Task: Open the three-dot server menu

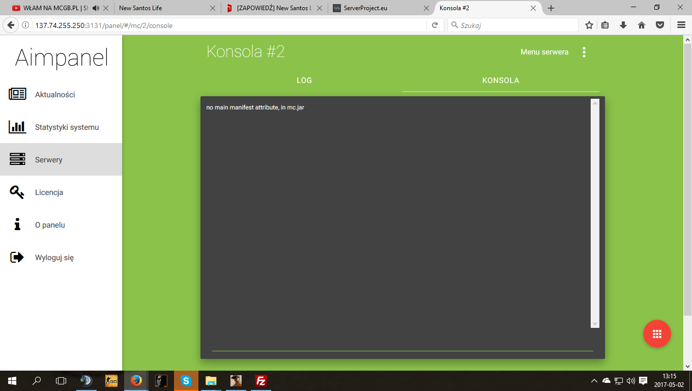Action: (x=584, y=52)
